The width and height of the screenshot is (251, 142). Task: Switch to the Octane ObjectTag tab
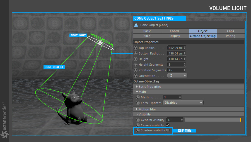(203, 36)
